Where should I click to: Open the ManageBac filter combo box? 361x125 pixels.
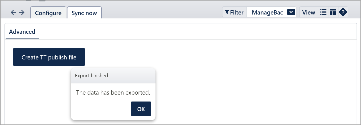tap(271, 12)
